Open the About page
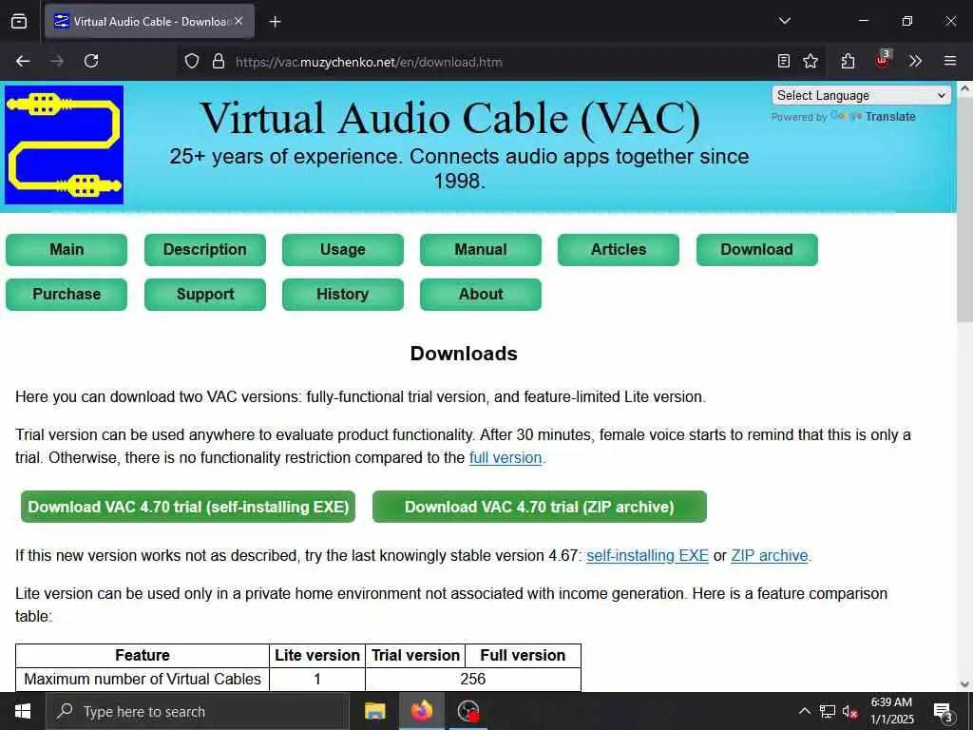The image size is (973, 730). (x=480, y=295)
